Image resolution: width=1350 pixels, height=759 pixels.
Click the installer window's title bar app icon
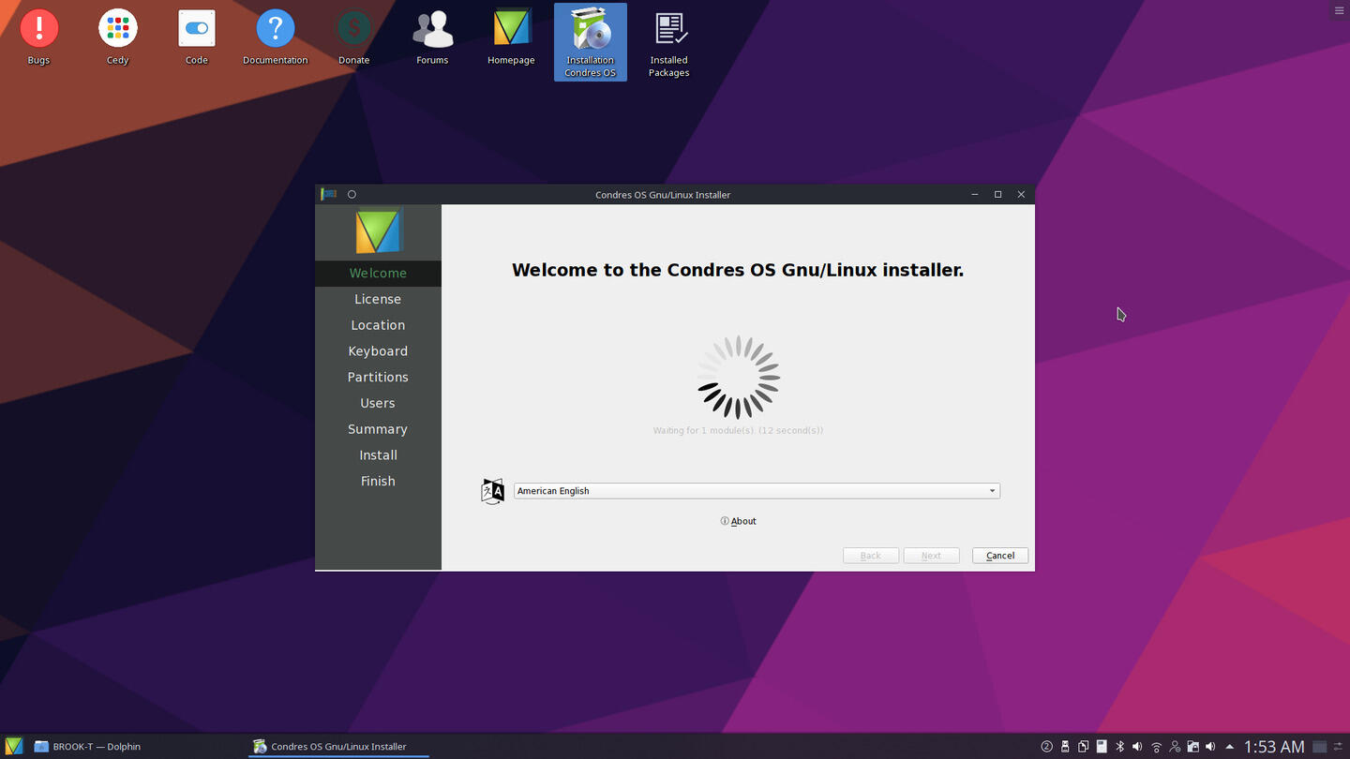pyautogui.click(x=328, y=194)
